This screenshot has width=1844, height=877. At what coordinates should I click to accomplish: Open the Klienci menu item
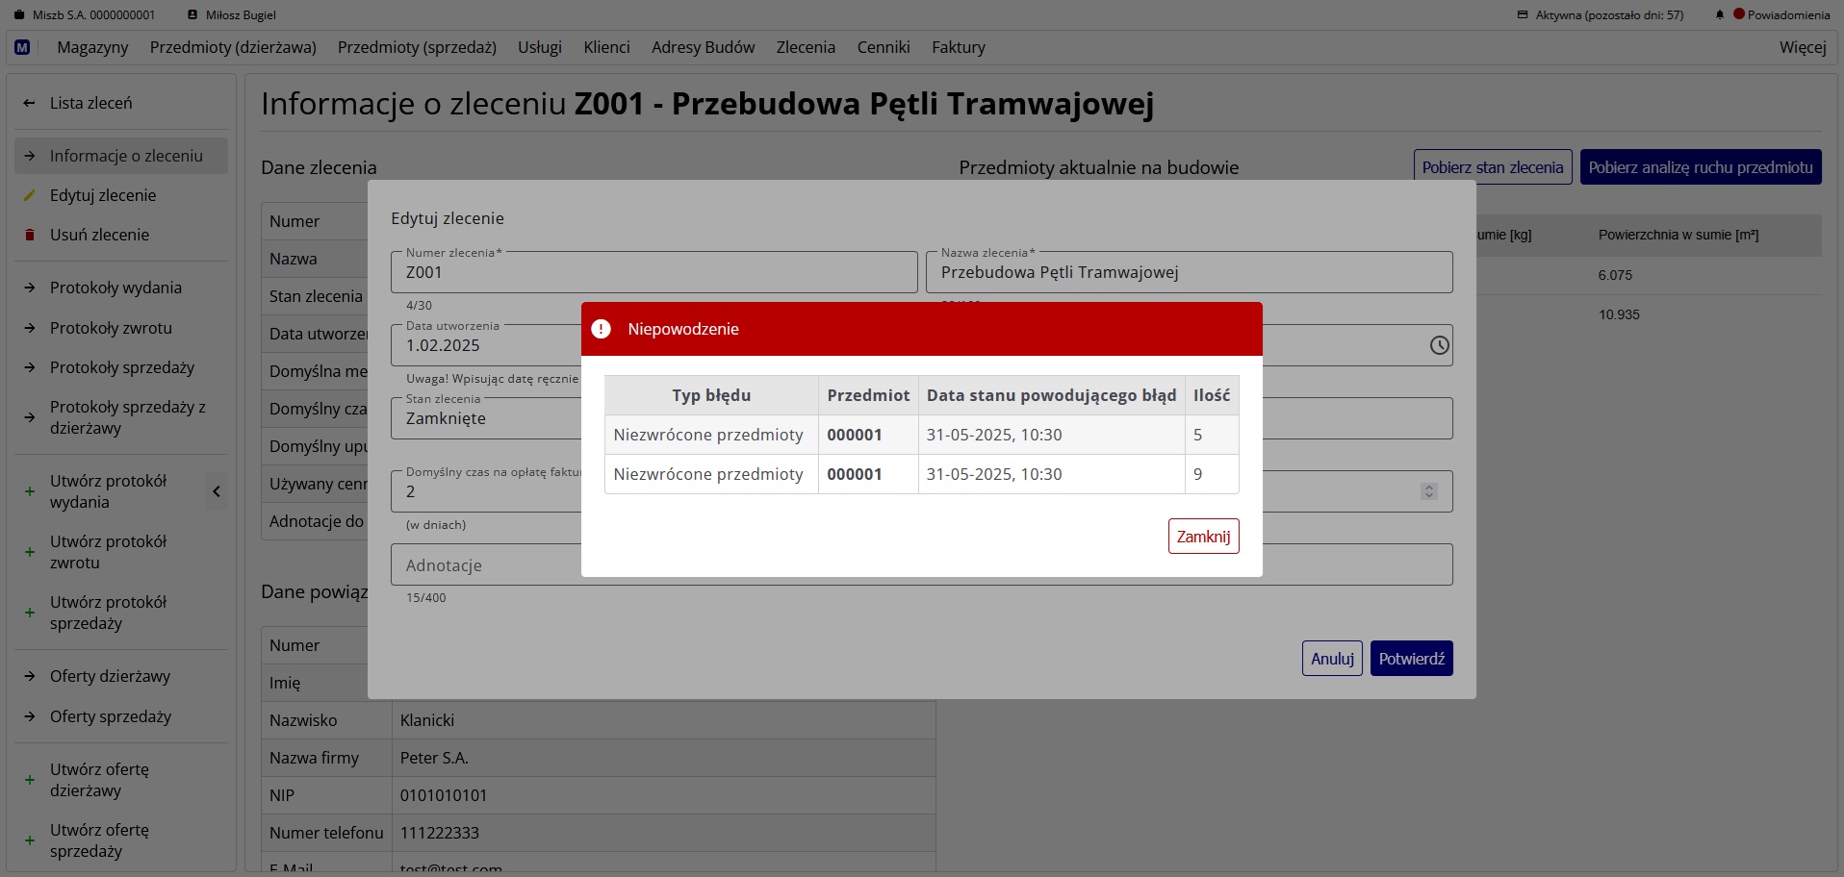coord(606,46)
